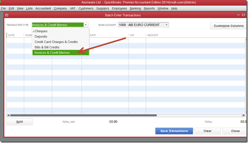Image resolution: width=248 pixels, height=143 pixels.
Task: Click the left scroll arrow of horizontal scrollbar
Action: click(x=8, y=115)
